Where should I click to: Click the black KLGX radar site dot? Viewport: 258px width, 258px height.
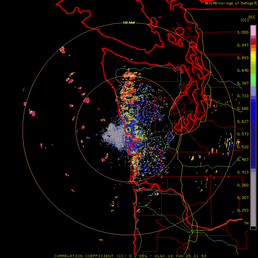[x=128, y=130]
